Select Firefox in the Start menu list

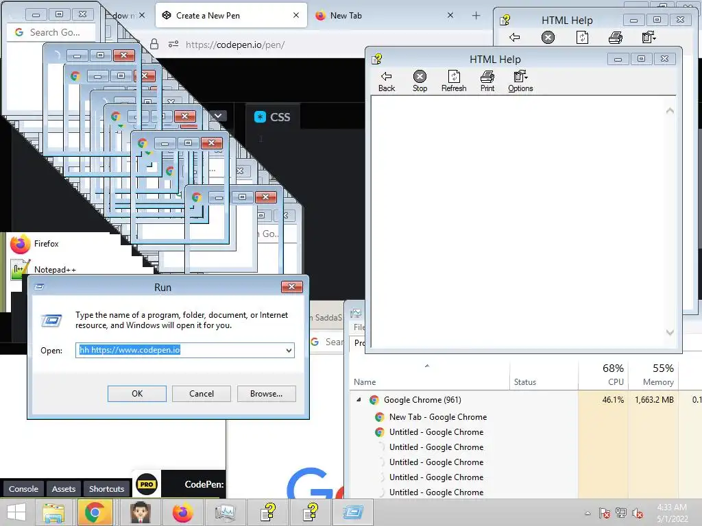[x=46, y=244]
